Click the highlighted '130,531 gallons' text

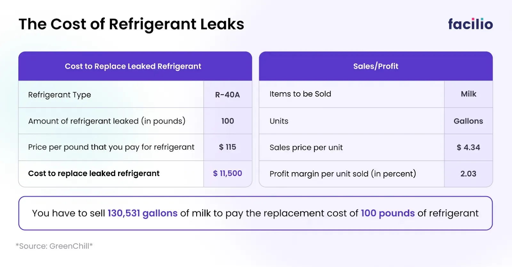pos(142,213)
